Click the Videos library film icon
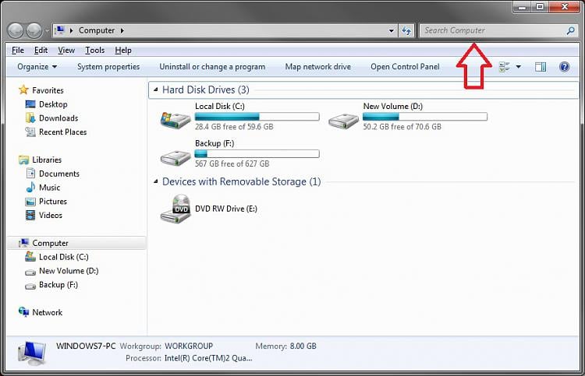The width and height of the screenshot is (585, 376). (x=30, y=215)
